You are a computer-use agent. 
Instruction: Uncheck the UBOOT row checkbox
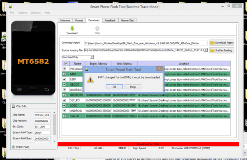(x=64, y=85)
